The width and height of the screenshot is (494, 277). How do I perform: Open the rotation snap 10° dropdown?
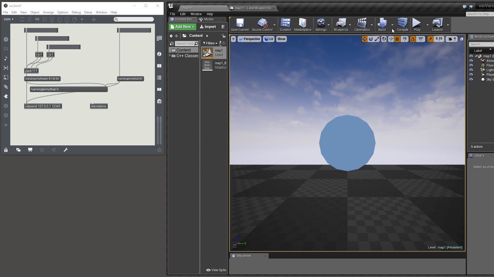coord(421,39)
